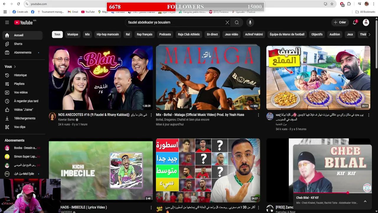378x213 pixels.
Task: Go to Accueil in sidebar
Action: [22, 35]
